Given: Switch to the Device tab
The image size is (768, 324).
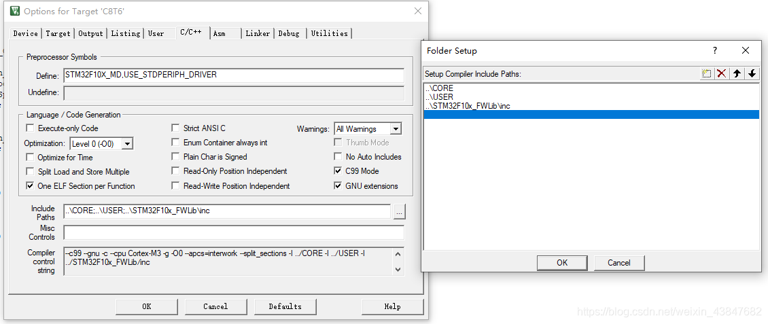Looking at the screenshot, I should [25, 33].
